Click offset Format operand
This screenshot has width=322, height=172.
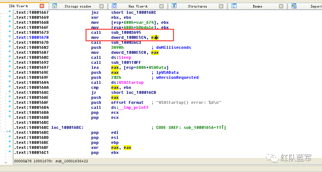(x=127, y=103)
